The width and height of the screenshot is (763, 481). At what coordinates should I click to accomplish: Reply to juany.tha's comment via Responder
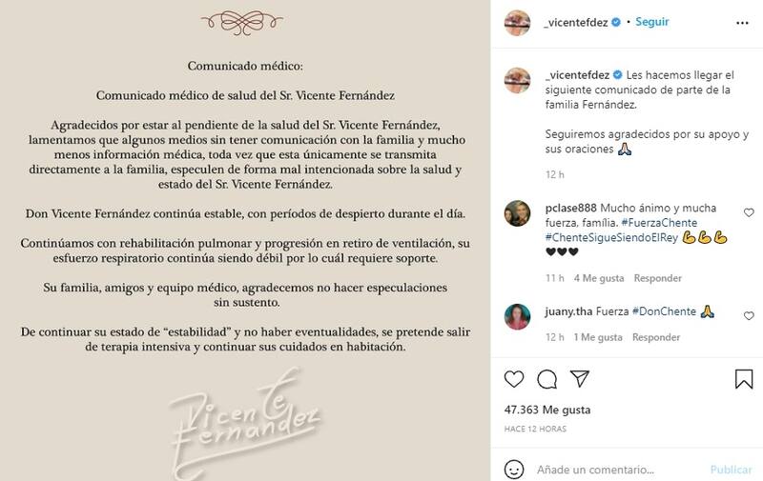656,337
